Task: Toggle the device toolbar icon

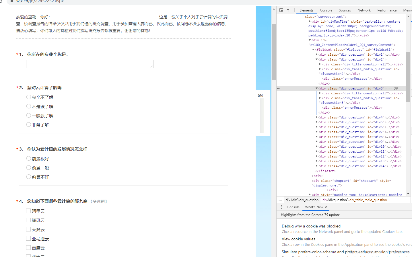Action: point(289,10)
